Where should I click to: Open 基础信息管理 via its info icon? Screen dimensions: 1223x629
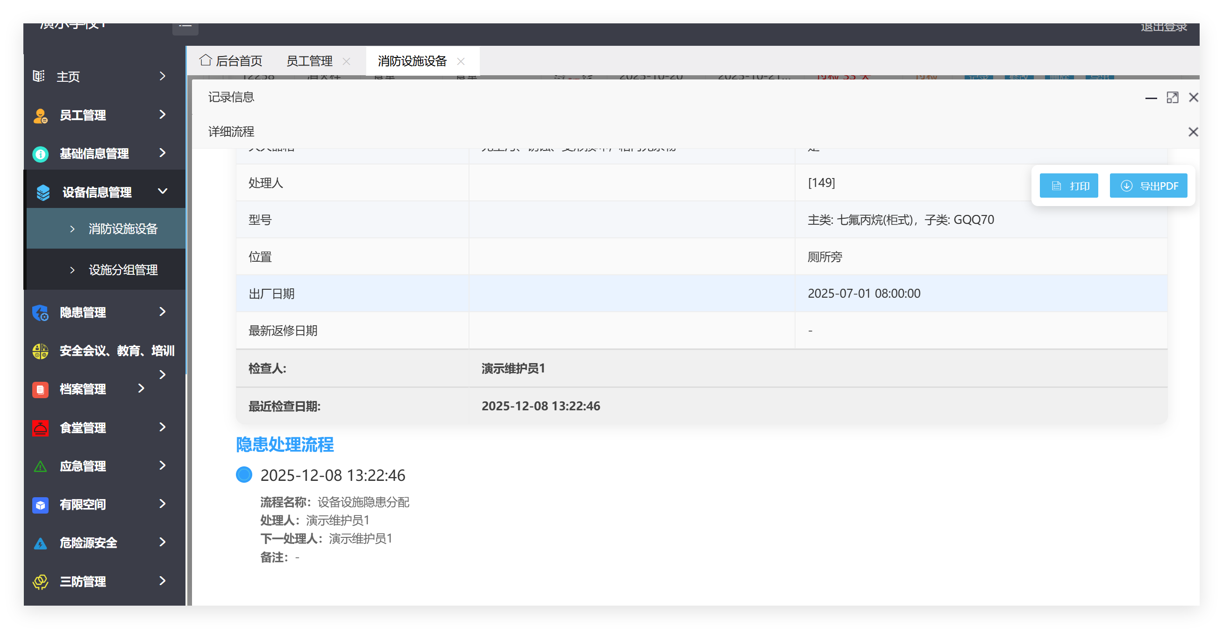(x=40, y=153)
